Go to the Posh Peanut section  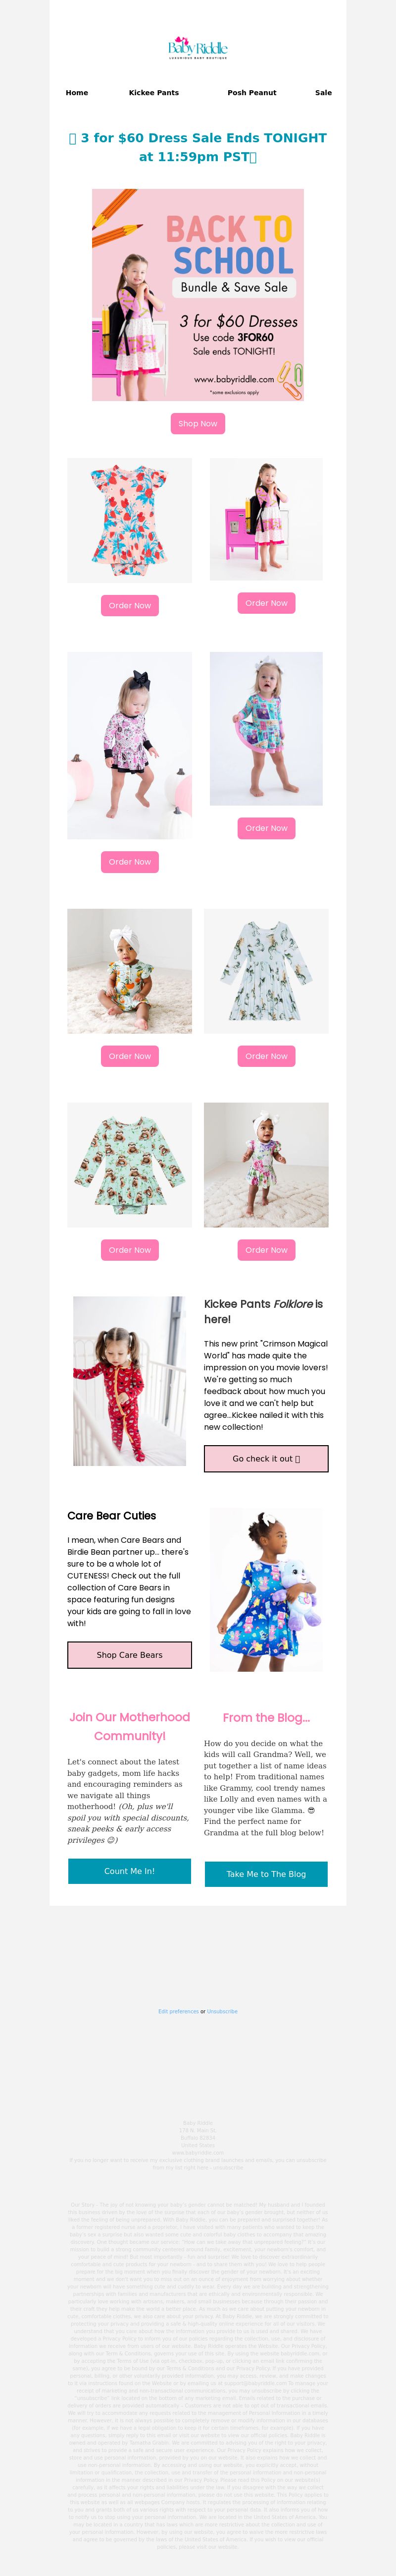pyautogui.click(x=251, y=92)
